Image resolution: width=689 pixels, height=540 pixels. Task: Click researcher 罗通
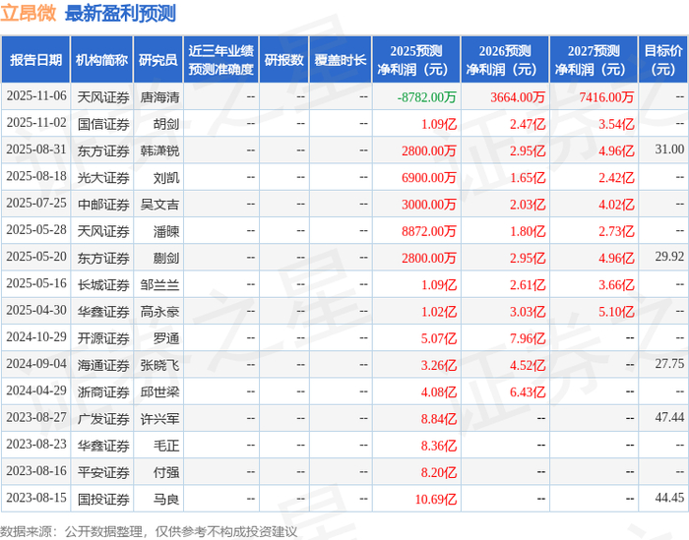166,338
